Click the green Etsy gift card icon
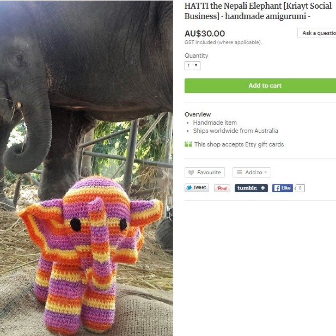The width and height of the screenshot is (336, 336). coord(188,144)
